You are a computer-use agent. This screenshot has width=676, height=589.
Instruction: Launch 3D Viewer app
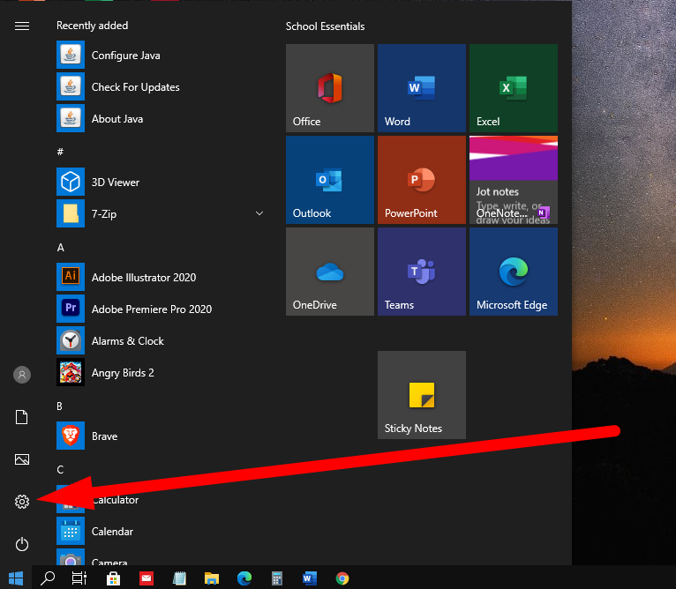click(161, 183)
